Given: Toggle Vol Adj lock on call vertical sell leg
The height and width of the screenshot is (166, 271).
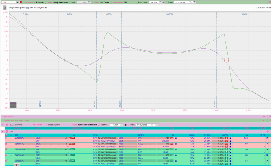Looking at the screenshot, I should [x=230, y=144].
